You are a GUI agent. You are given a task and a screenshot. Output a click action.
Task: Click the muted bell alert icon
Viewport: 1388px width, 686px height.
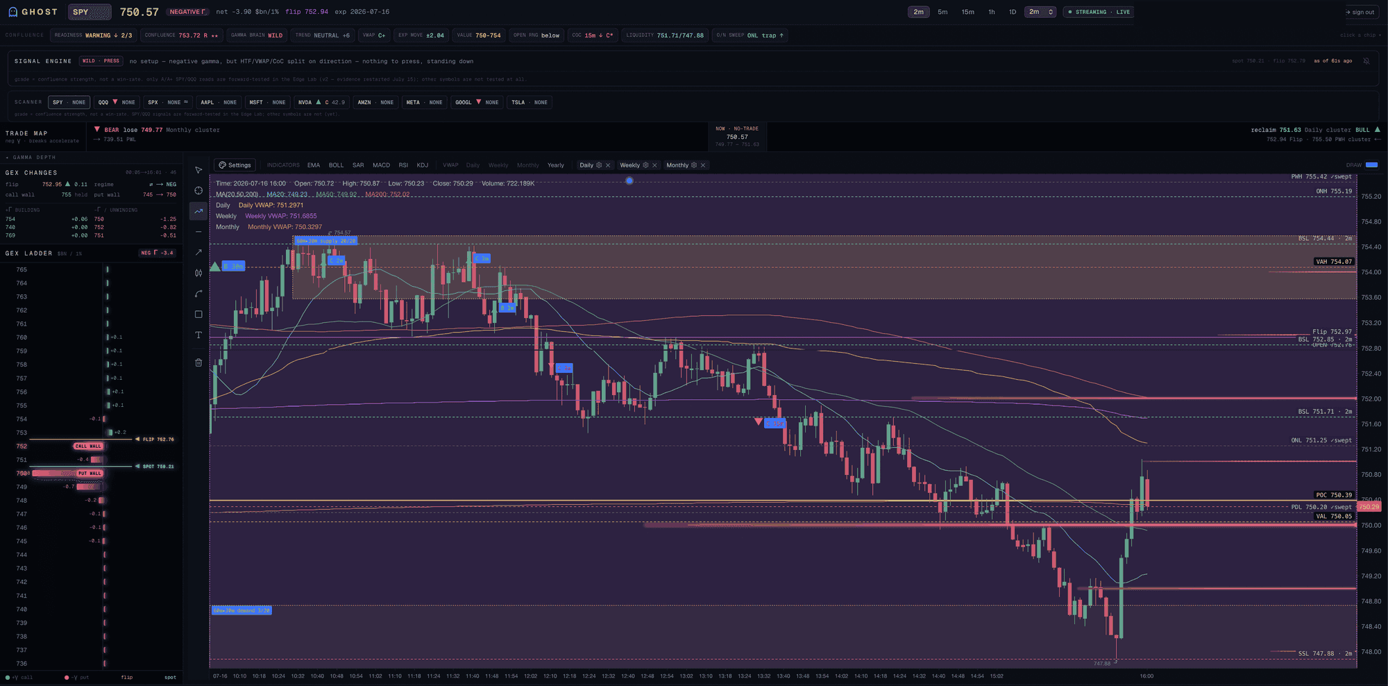tap(1366, 61)
